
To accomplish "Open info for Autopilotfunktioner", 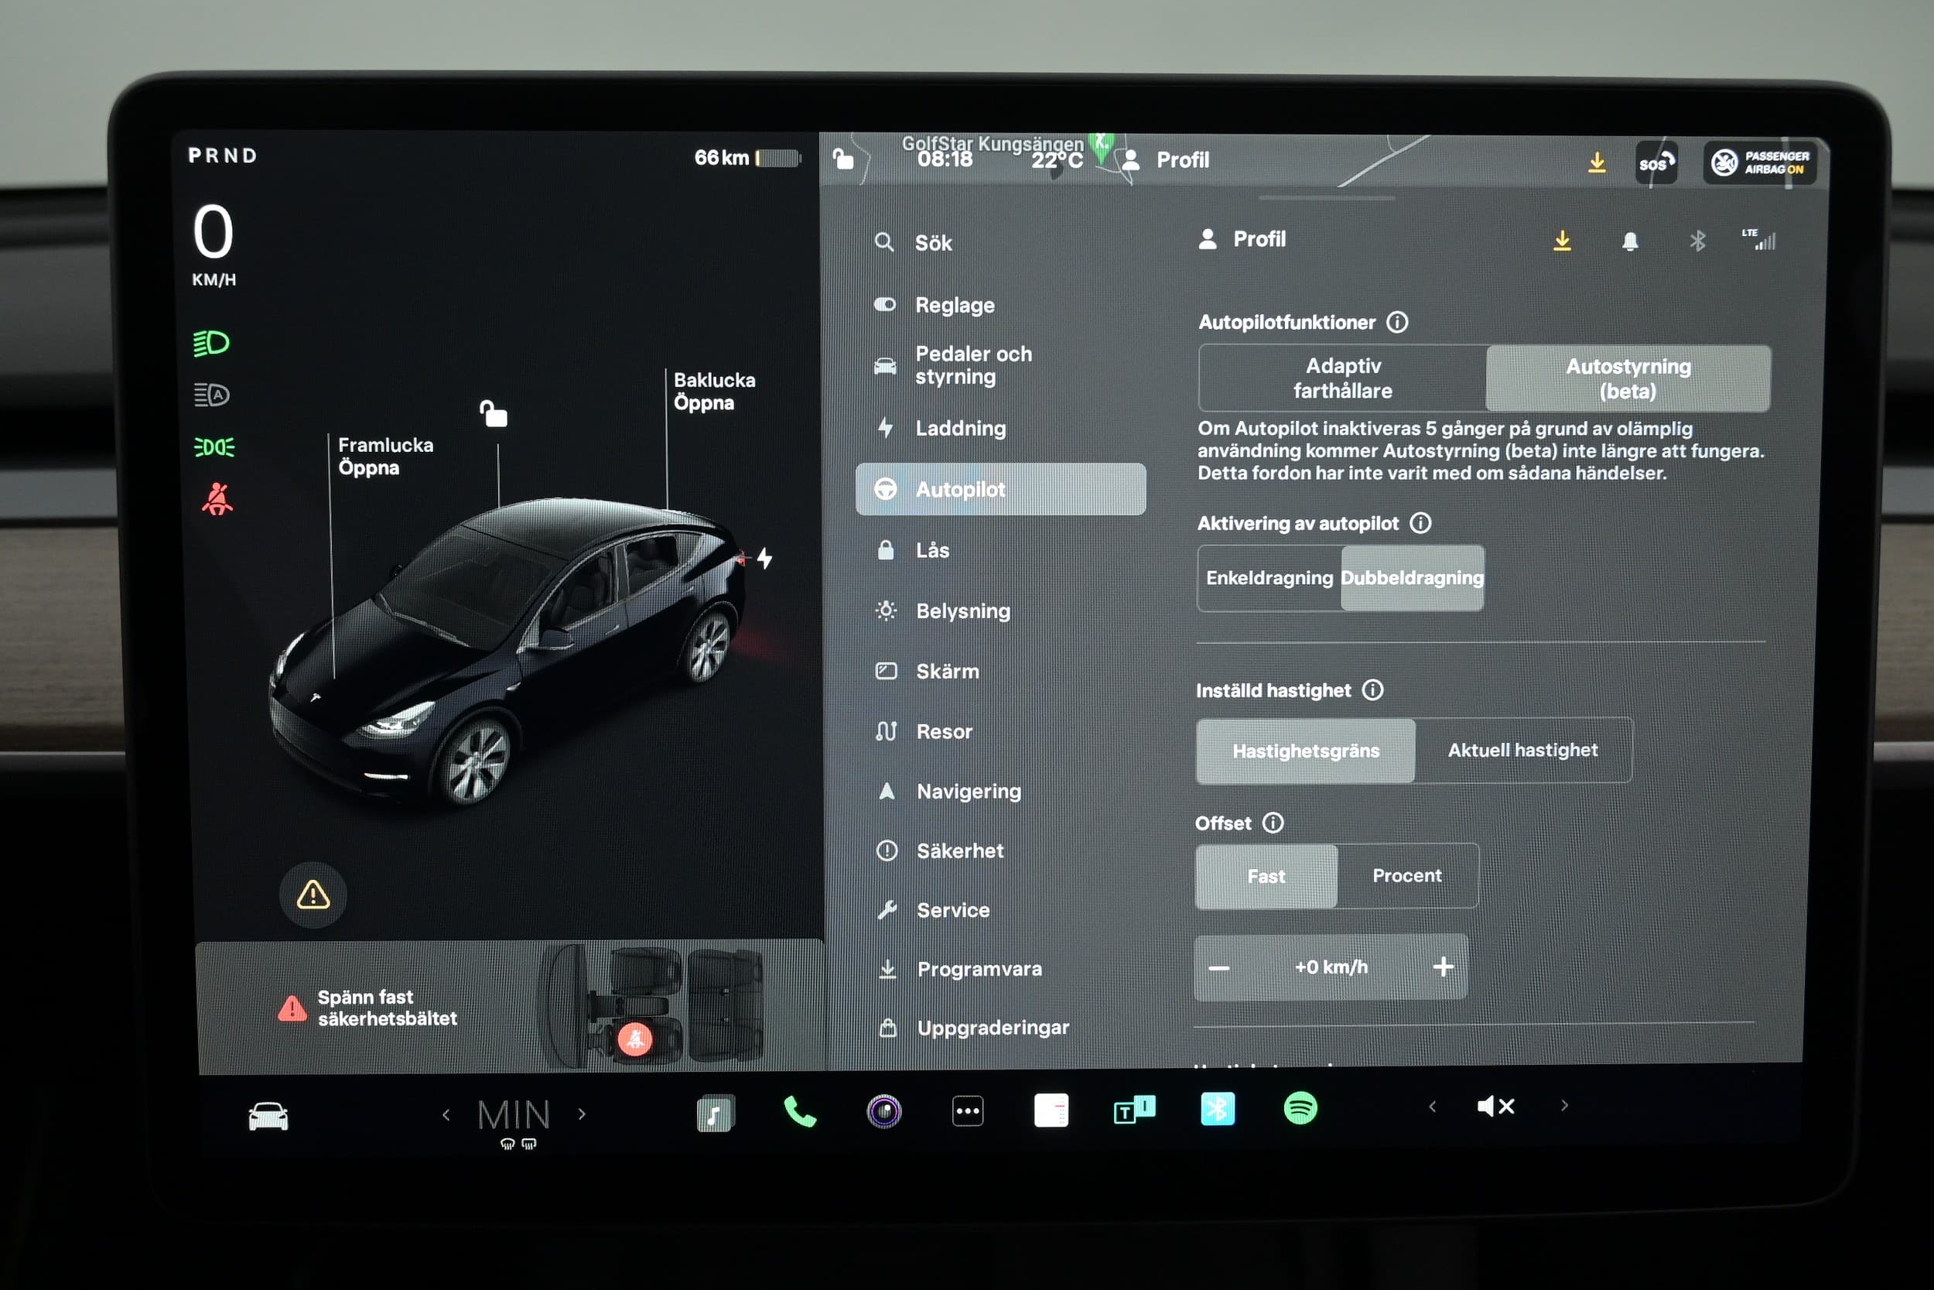I will click(1397, 322).
